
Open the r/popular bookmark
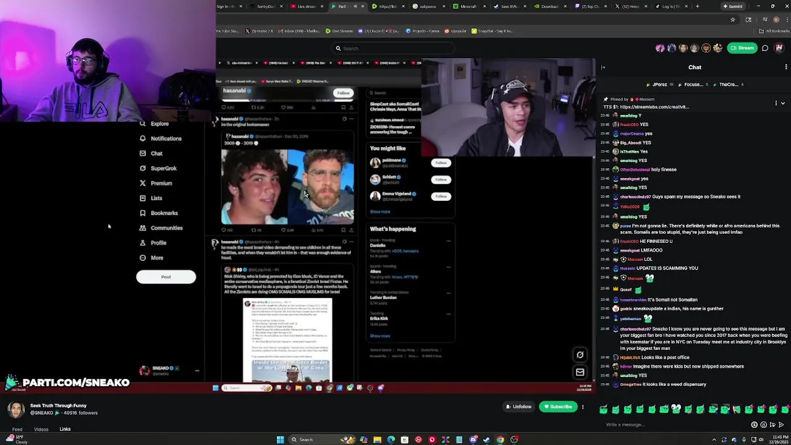[456, 31]
